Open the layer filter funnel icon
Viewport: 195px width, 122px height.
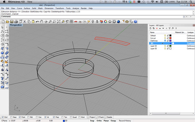point(170,28)
